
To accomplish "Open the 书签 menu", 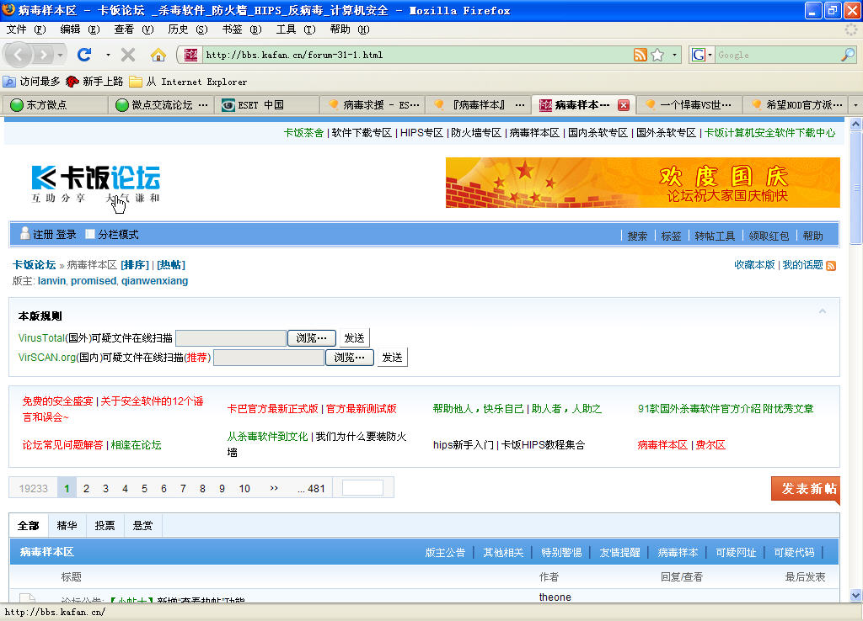I will tap(242, 29).
